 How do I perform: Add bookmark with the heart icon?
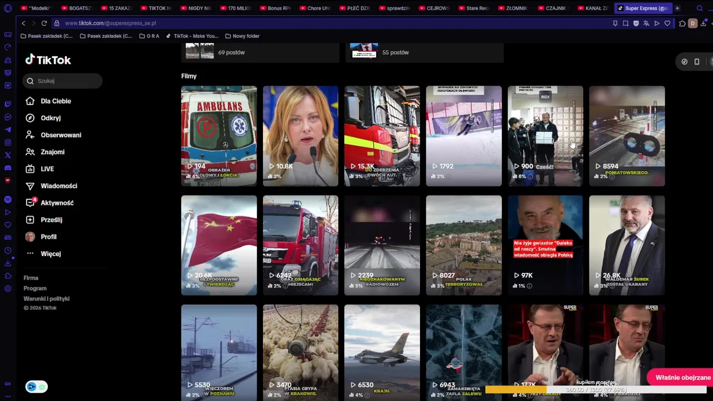click(667, 23)
